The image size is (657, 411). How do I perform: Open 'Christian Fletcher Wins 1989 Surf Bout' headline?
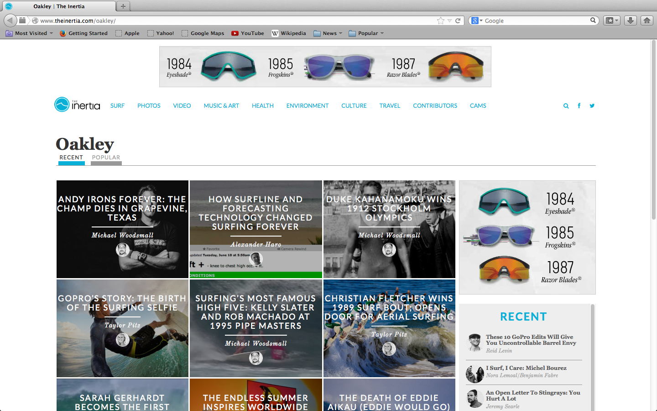click(389, 307)
